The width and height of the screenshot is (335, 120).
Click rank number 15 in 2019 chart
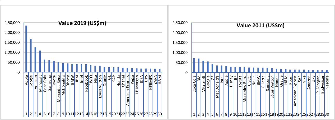click(x=91, y=114)
